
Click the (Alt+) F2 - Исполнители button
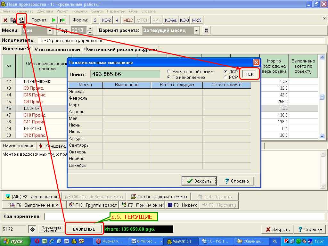32,197
